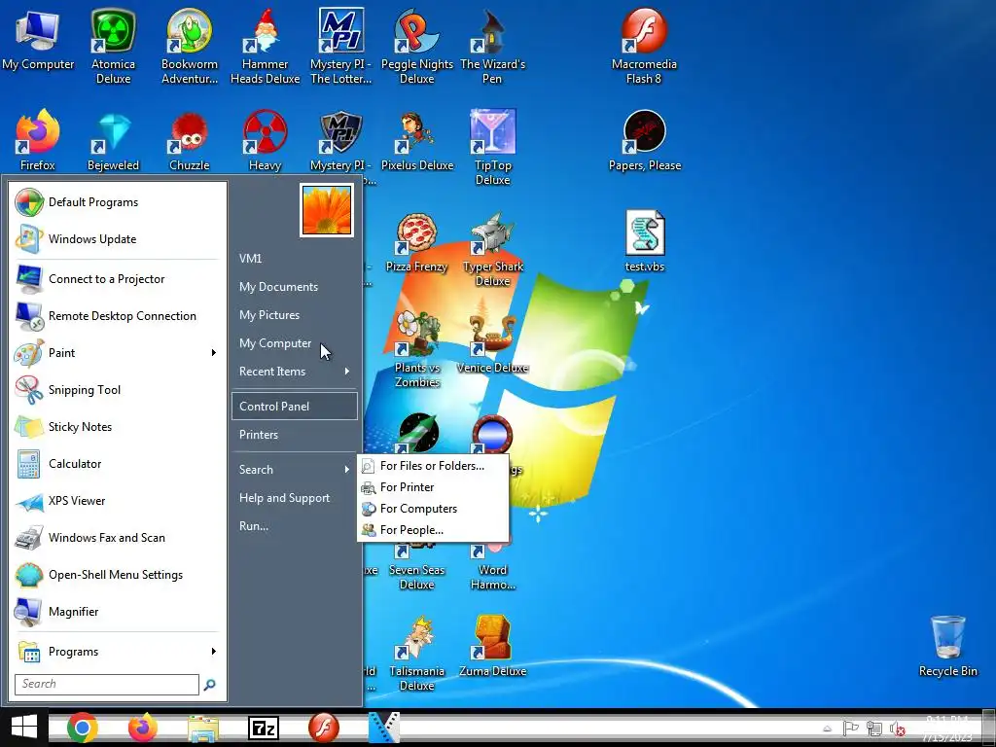
Task: Open Control Panel entry
Action: [295, 406]
